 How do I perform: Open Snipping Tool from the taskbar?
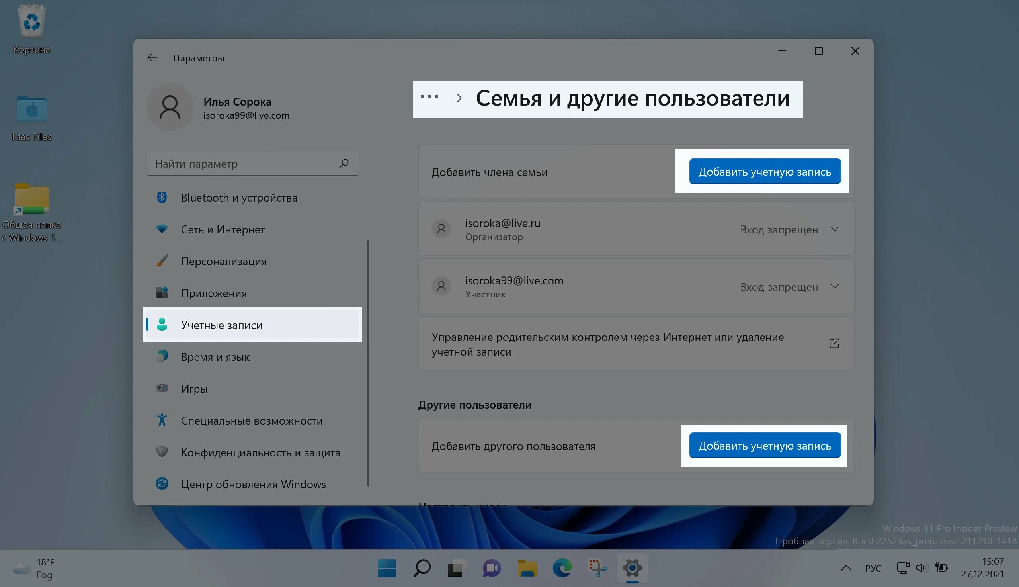click(597, 568)
